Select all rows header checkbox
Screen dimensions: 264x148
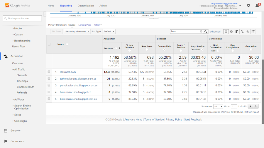(x=49, y=44)
